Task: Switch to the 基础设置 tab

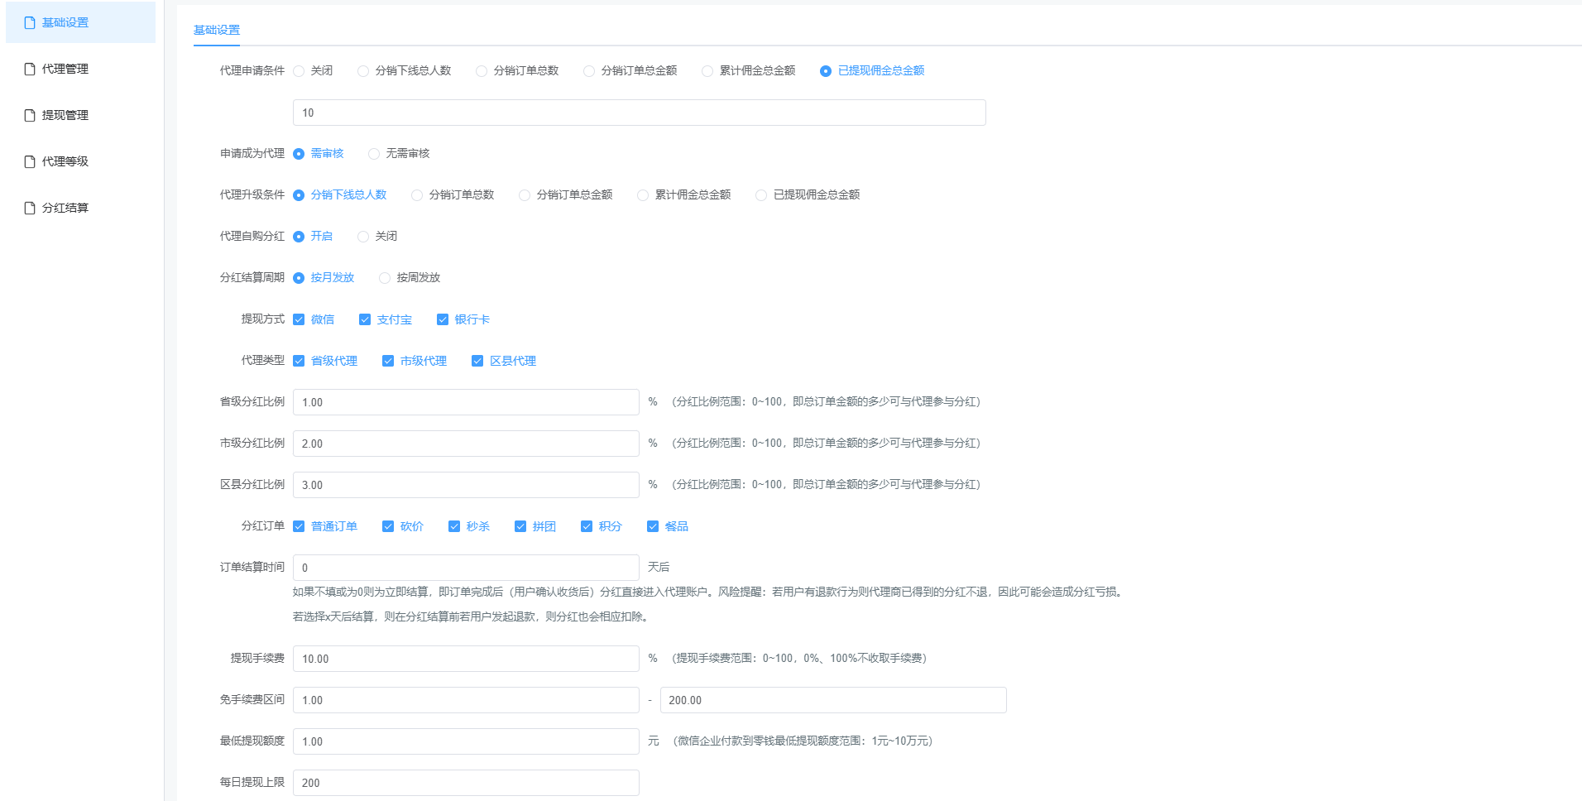Action: tap(217, 30)
